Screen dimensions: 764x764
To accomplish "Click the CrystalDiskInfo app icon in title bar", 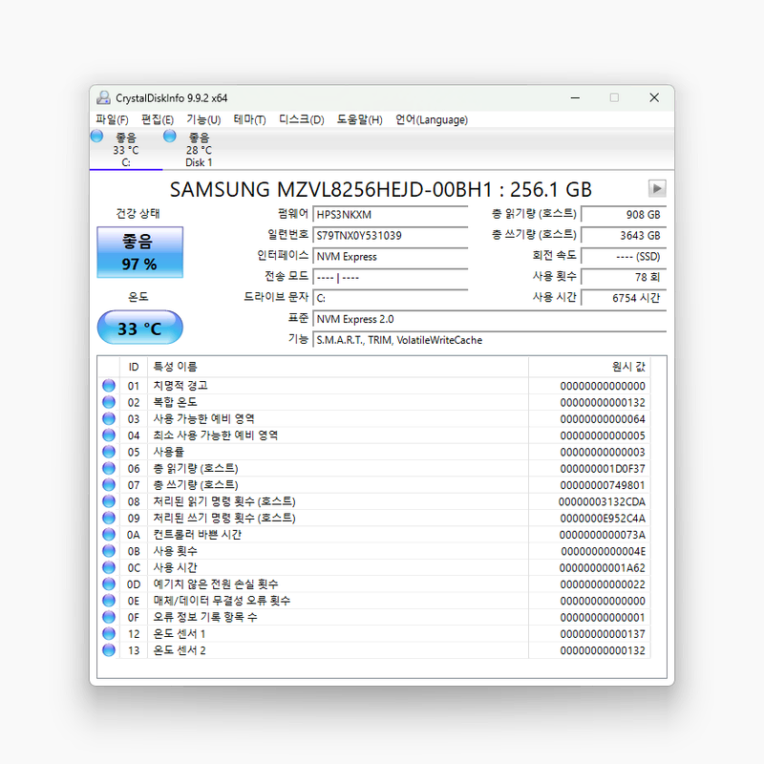I will pyautogui.click(x=103, y=97).
